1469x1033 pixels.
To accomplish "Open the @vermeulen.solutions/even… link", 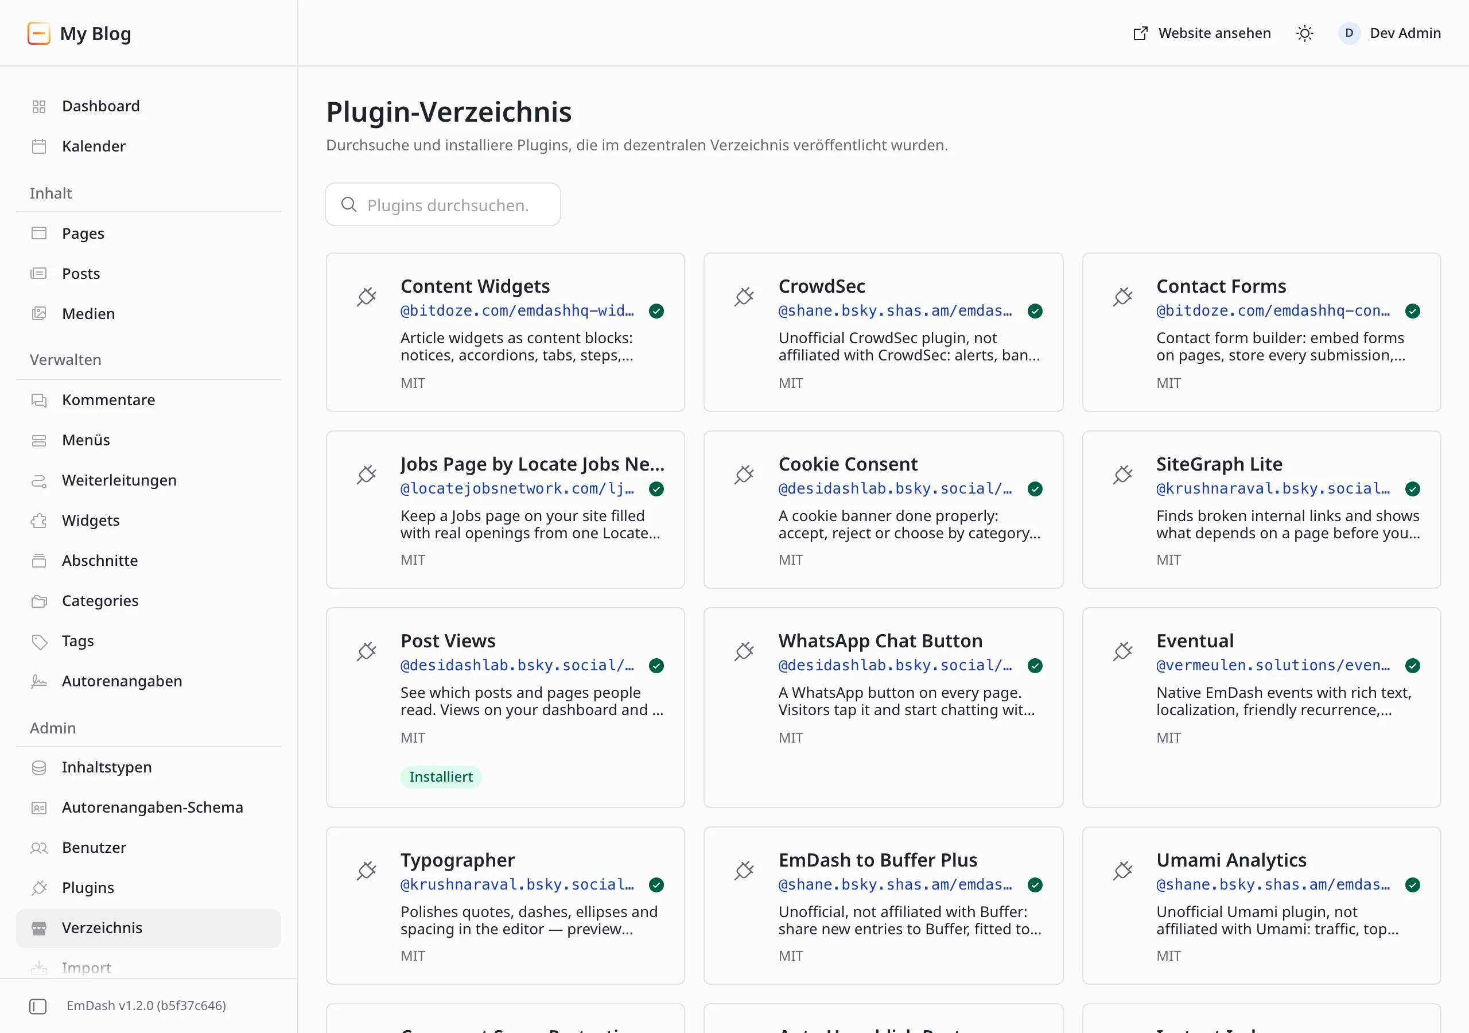I will [x=1273, y=665].
